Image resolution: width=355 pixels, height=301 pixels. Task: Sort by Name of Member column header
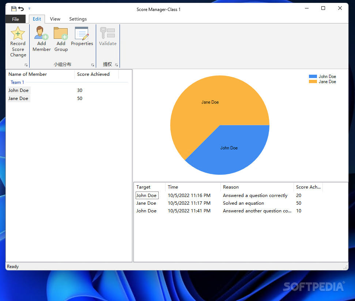(40, 74)
